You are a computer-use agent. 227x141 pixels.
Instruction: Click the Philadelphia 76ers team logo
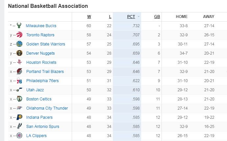tap(19, 81)
